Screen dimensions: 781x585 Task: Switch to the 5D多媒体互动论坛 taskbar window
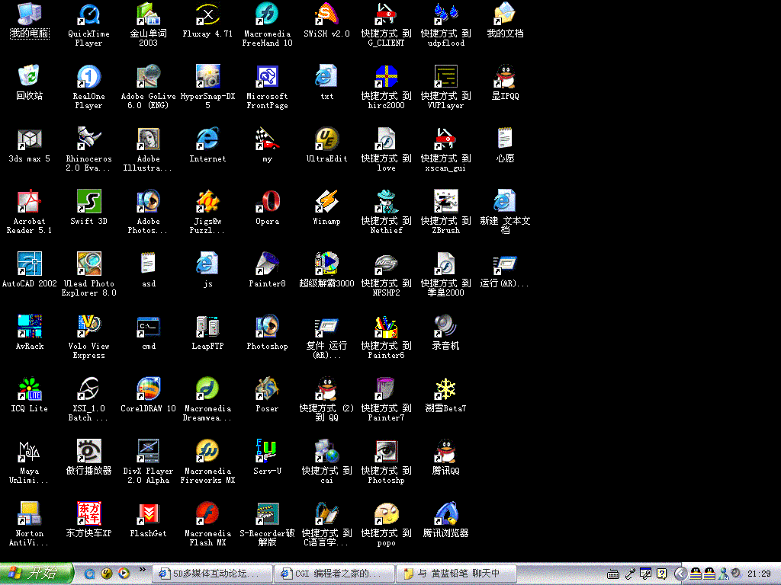pyautogui.click(x=212, y=574)
